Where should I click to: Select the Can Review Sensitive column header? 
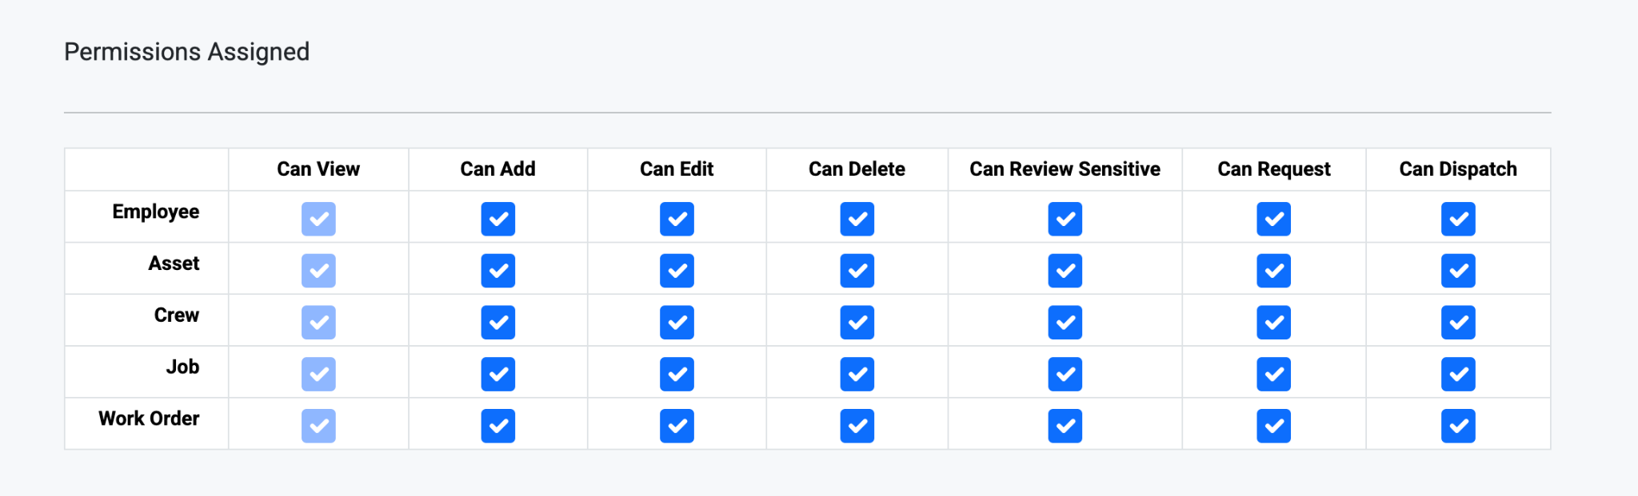[x=1065, y=169]
